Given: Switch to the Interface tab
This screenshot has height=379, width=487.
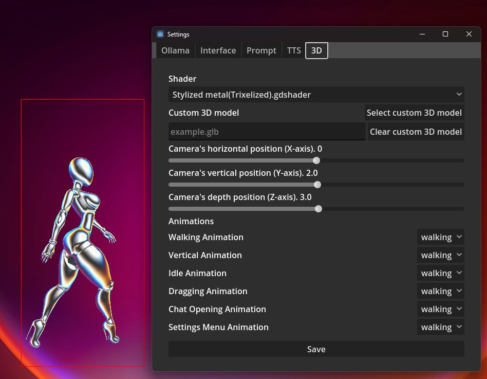Looking at the screenshot, I should click(218, 50).
